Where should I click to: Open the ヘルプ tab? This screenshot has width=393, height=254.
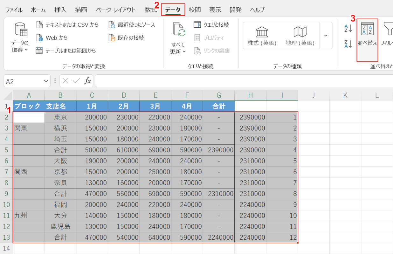pos(257,10)
